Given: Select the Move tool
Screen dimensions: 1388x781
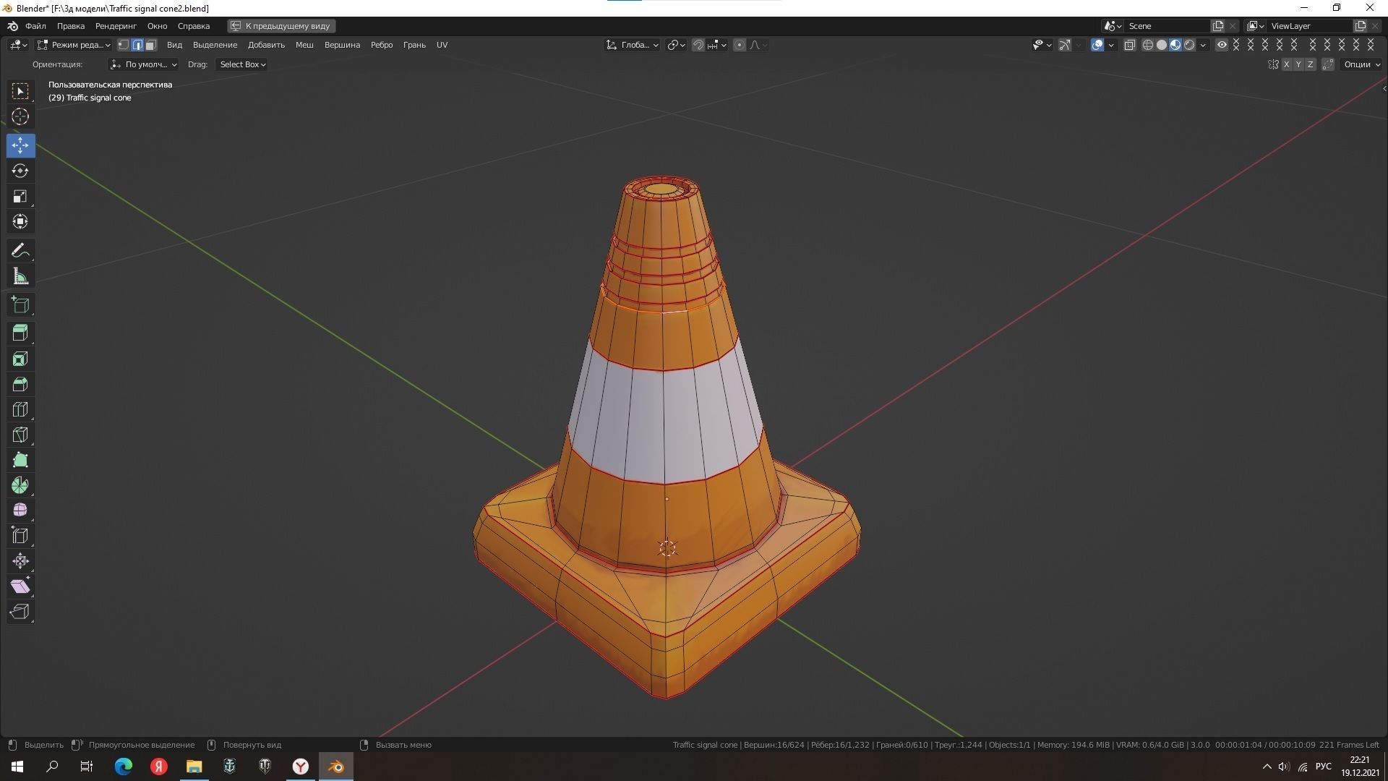Looking at the screenshot, I should [20, 145].
